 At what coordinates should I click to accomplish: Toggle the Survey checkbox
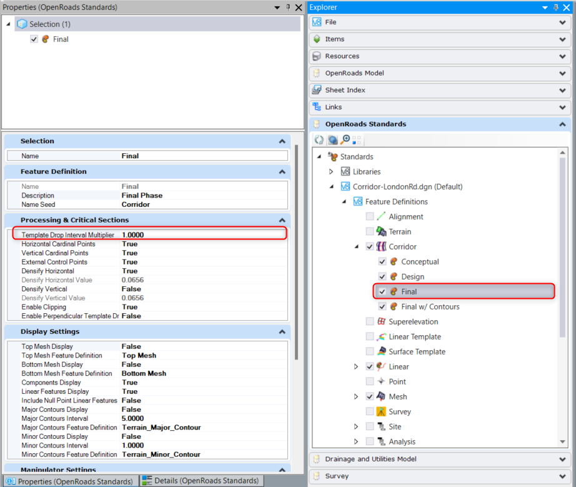pyautogui.click(x=370, y=411)
